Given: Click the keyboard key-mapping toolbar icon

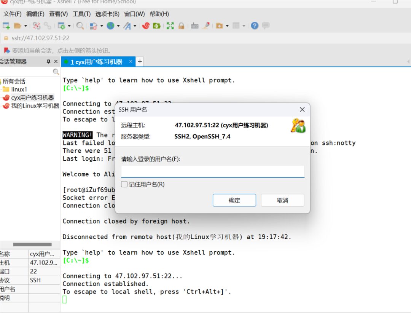Looking at the screenshot, I should 194,26.
